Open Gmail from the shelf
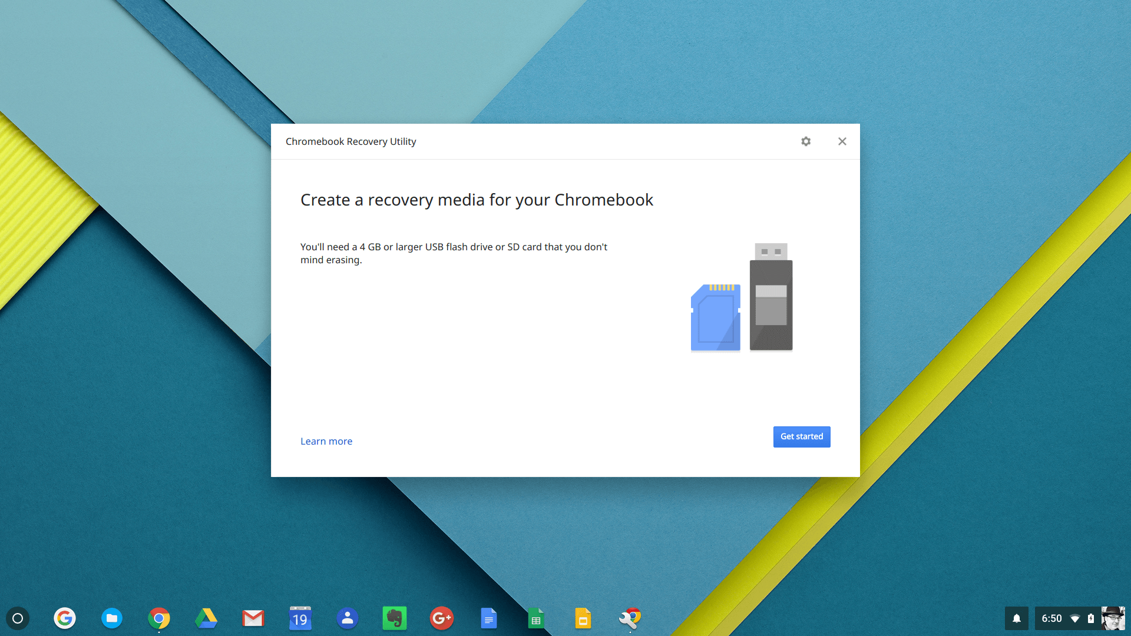1131x636 pixels. point(253,618)
